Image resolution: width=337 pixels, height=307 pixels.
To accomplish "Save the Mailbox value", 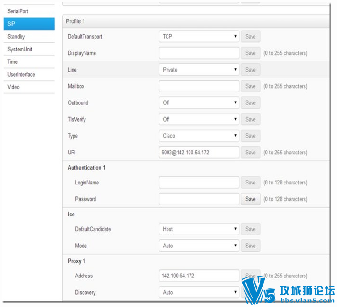I will coord(251,86).
